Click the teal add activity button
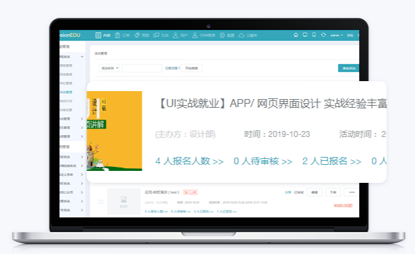Viewport: 415px width, 254px height. coord(348,68)
